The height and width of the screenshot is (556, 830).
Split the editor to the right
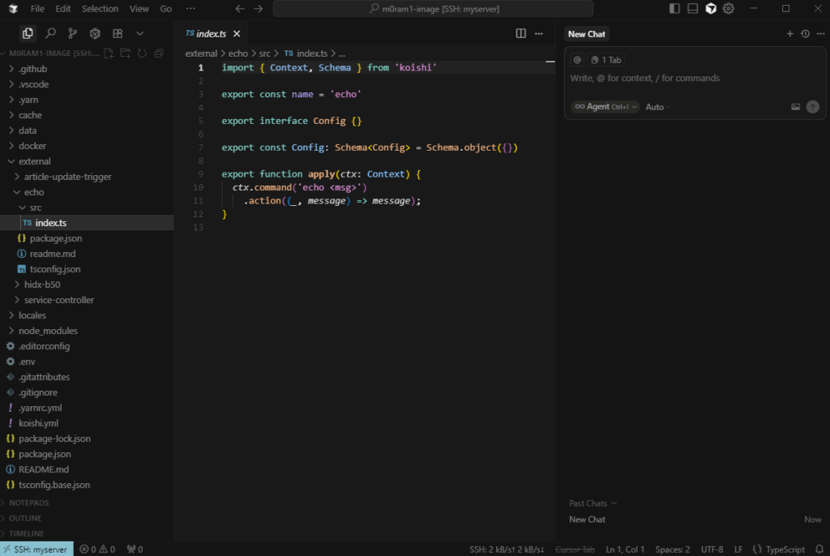click(521, 33)
